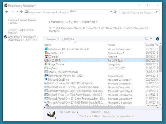Click Piriform author cell
The height and width of the screenshot is (124, 166).
112,57
